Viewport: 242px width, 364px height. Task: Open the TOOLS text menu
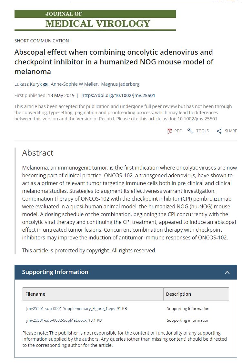(x=202, y=131)
